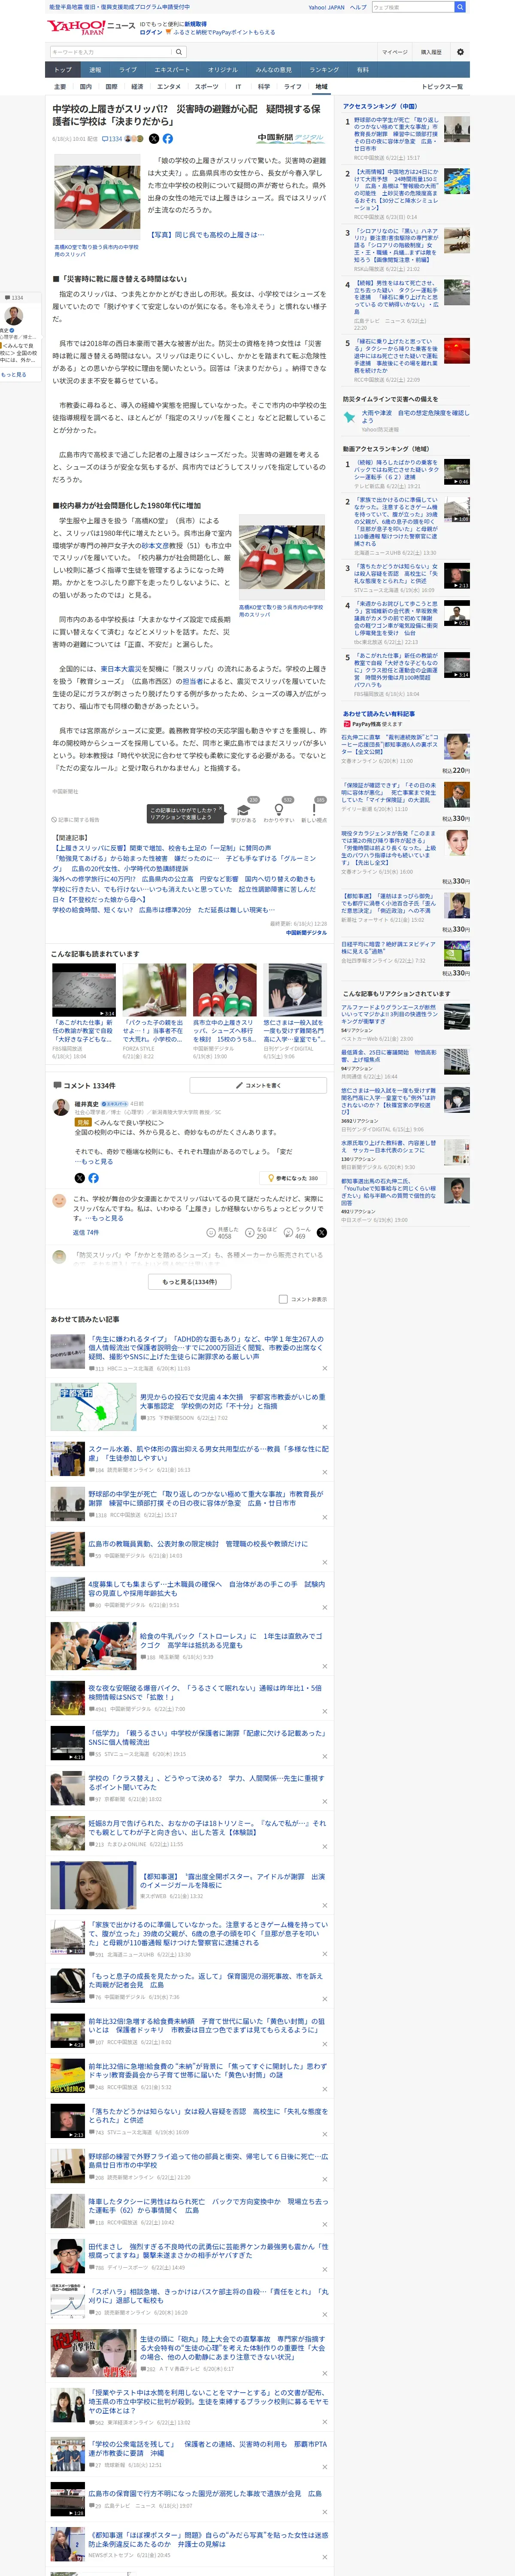Open トピックス一覧 link

pyautogui.click(x=443, y=87)
